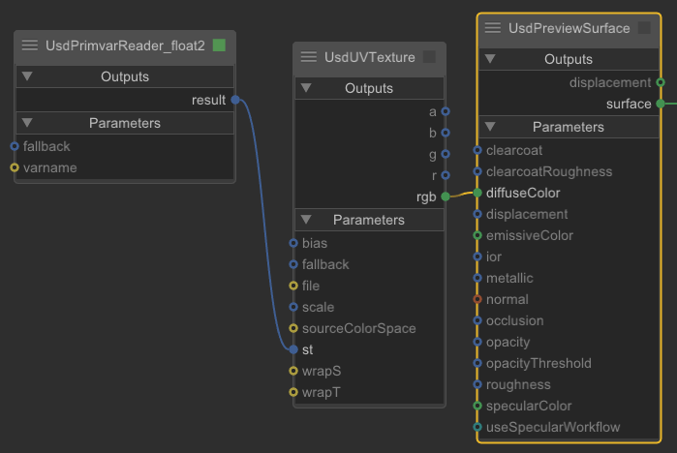Viewport: 677px width, 453px height.
Task: Click the file parameter on UsdUVTexture
Action: (312, 286)
